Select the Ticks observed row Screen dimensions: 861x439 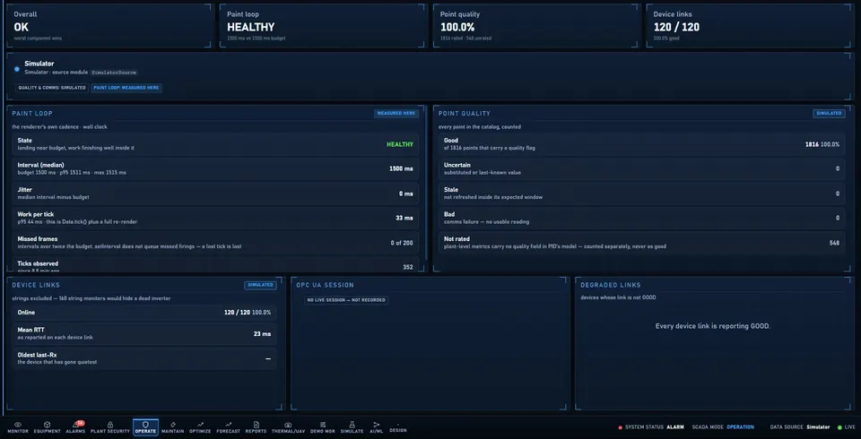coord(215,264)
